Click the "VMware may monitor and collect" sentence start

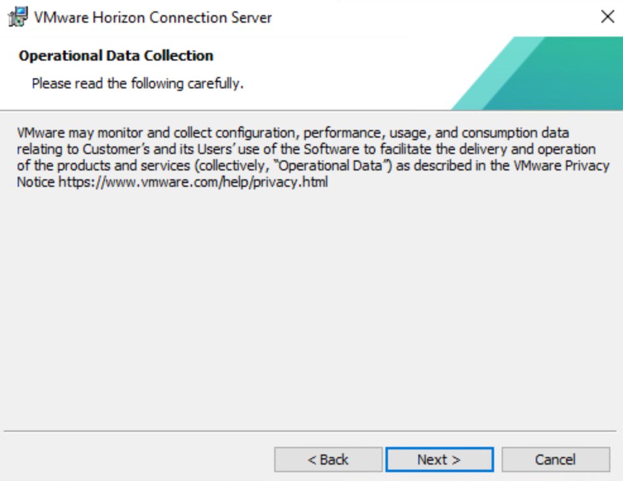tap(95, 134)
